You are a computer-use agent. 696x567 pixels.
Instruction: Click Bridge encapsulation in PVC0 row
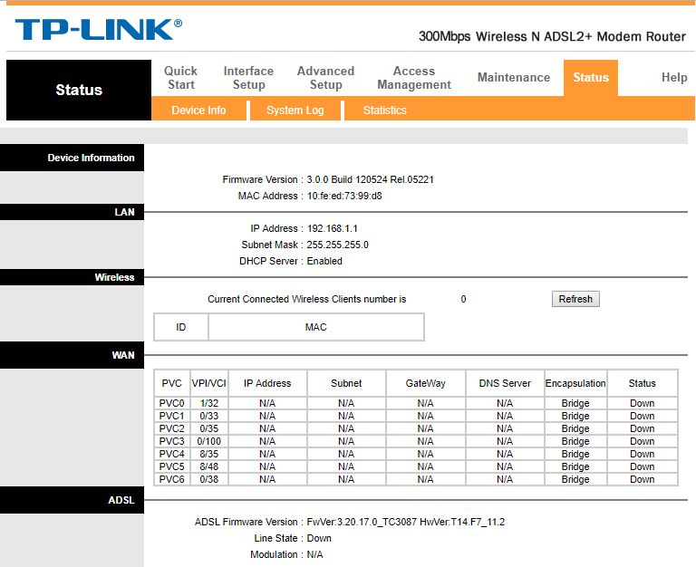click(x=575, y=403)
